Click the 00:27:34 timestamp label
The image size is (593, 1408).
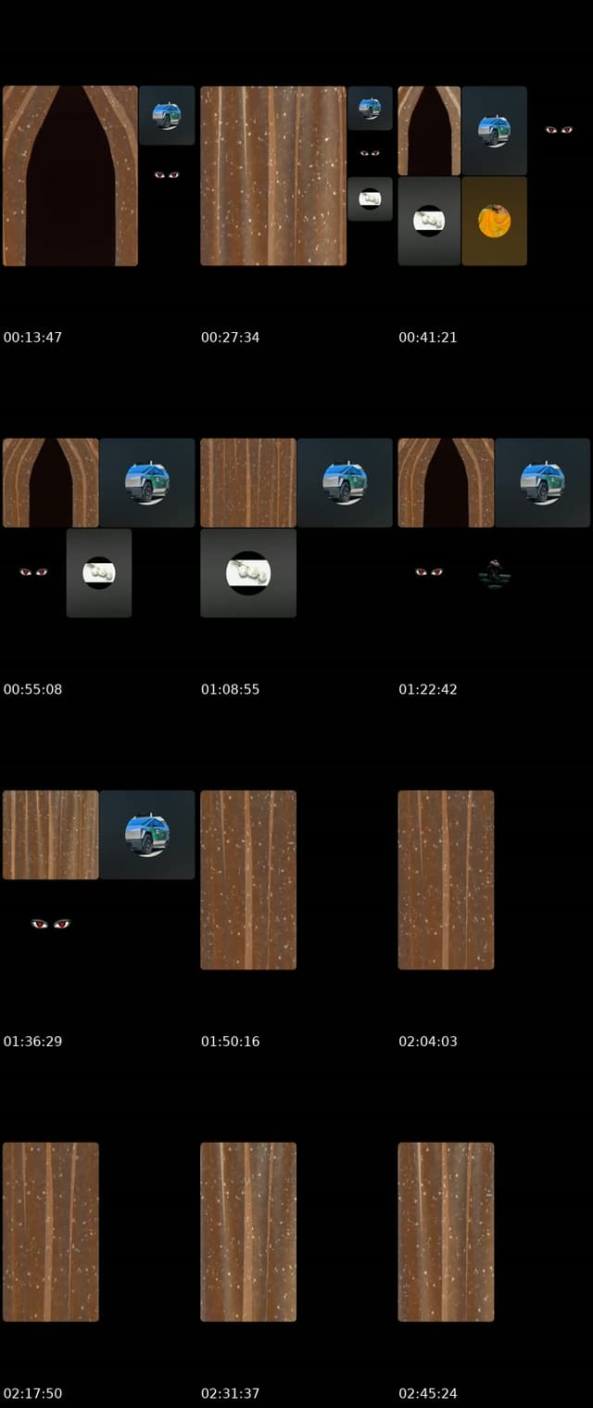tap(230, 338)
